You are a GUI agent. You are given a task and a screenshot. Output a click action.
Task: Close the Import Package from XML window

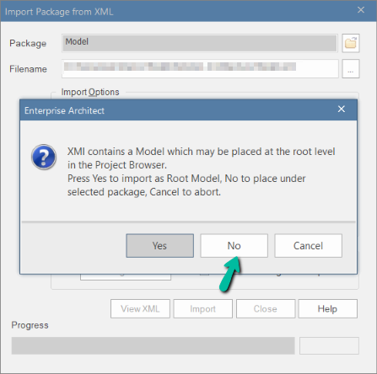361,10
